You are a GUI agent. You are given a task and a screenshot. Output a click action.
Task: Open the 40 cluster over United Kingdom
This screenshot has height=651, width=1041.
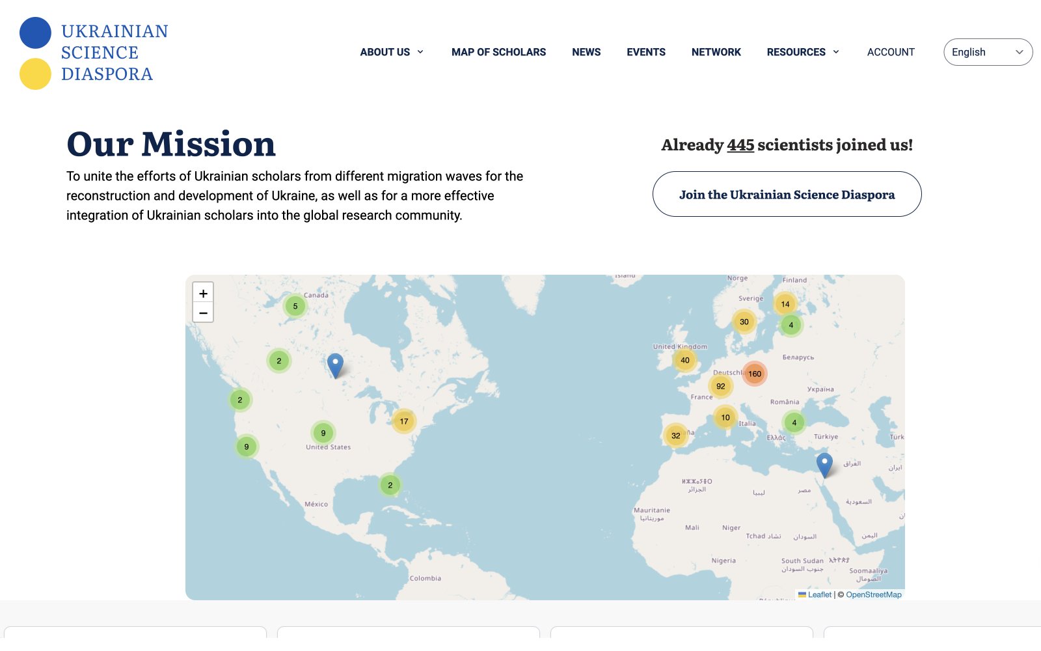click(x=685, y=360)
